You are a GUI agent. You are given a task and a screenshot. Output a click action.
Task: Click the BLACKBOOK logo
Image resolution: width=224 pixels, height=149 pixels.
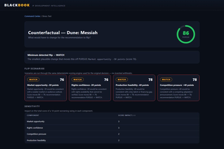pyautogui.click(x=17, y=5)
